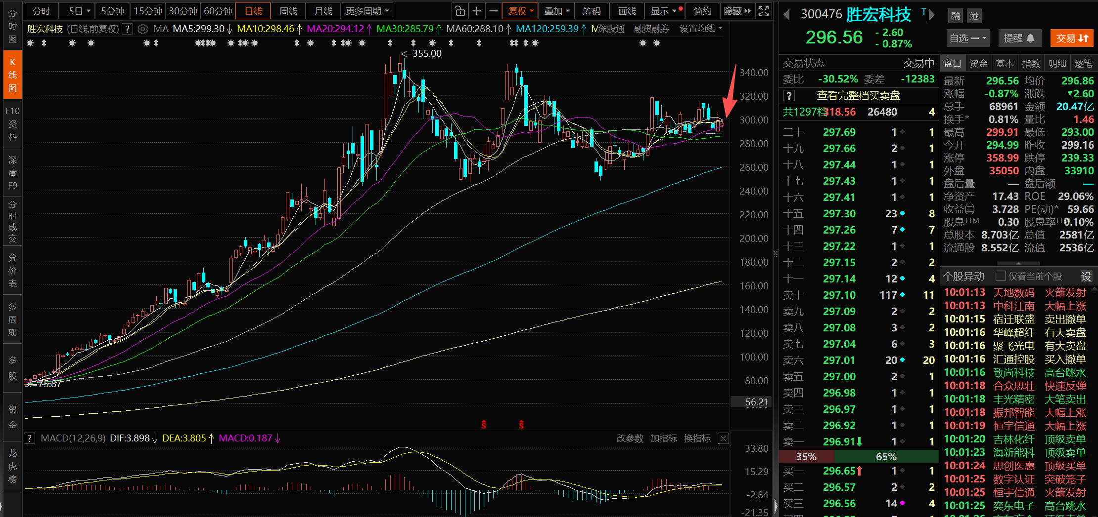This screenshot has height=517, width=1098.
Task: Click the 融 margin trading badge
Action: coord(956,16)
